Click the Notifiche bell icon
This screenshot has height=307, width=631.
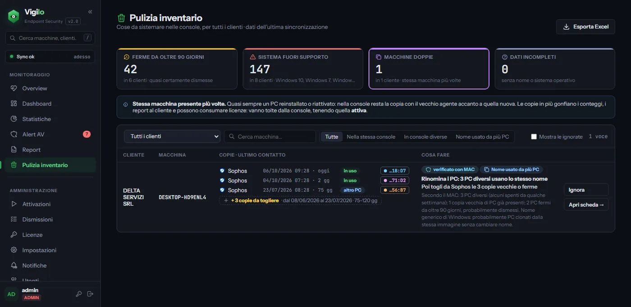pyautogui.click(x=14, y=266)
